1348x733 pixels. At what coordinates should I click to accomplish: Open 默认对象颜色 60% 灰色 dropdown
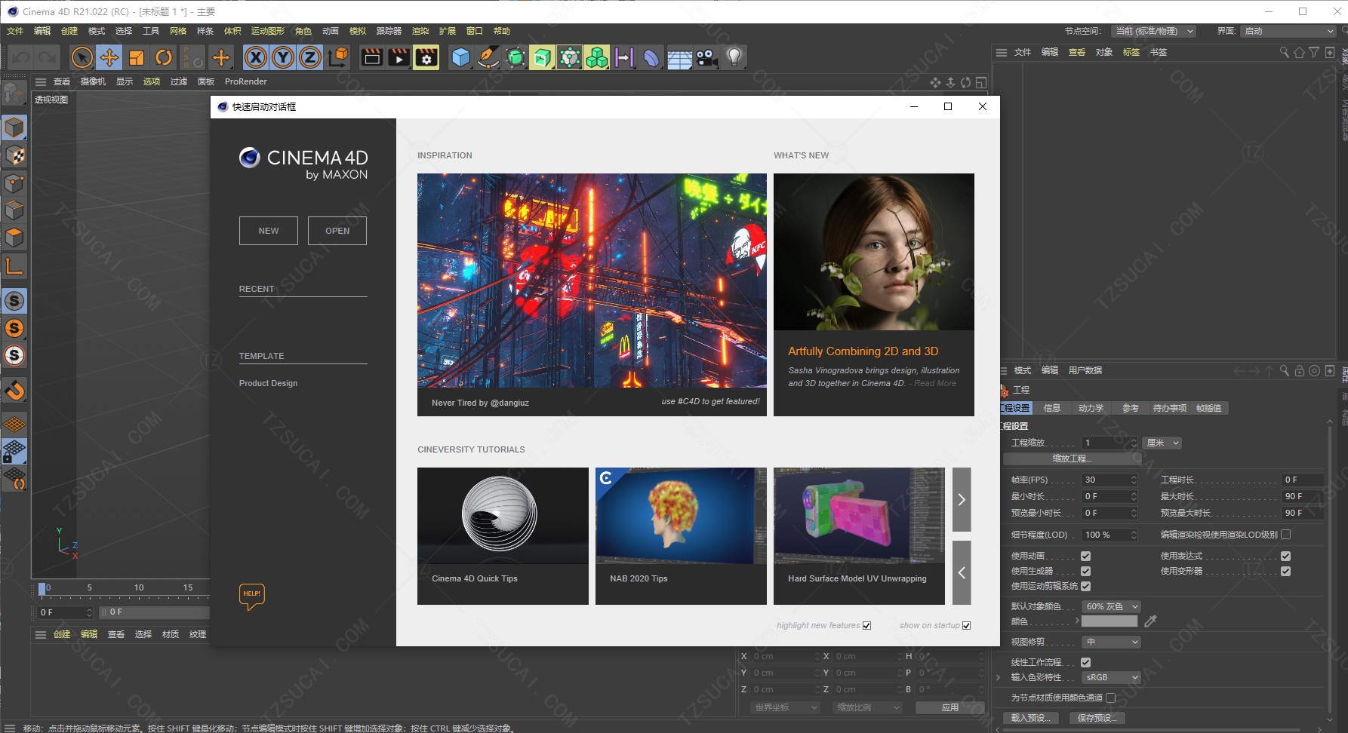pyautogui.click(x=1111, y=606)
